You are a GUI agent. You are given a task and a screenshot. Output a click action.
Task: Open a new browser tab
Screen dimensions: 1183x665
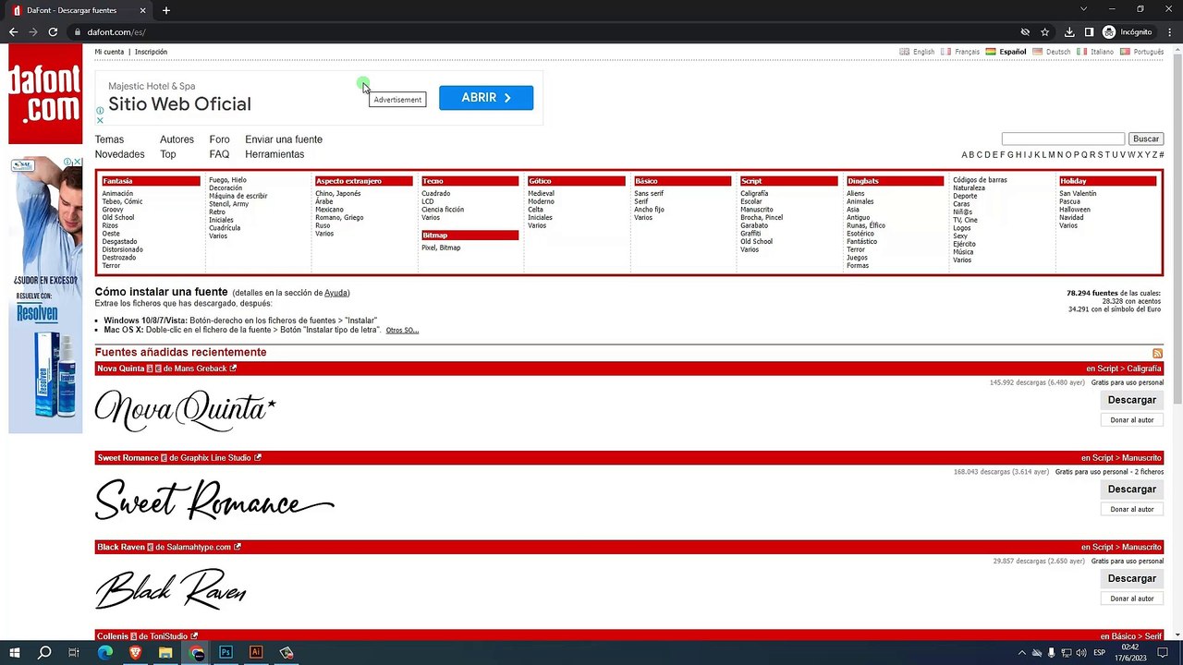[166, 10]
